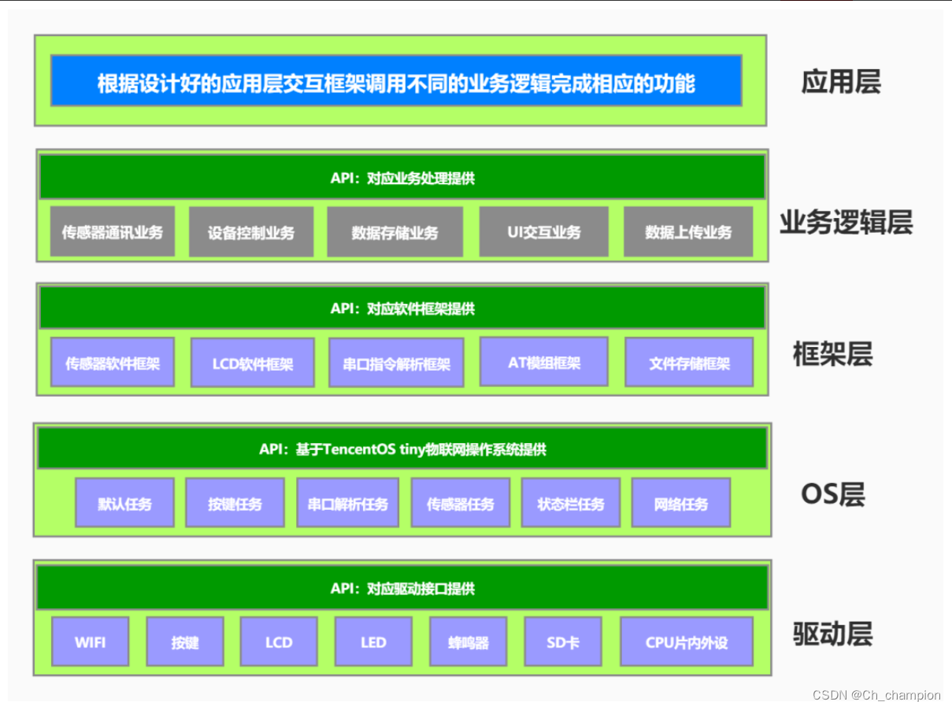Select the LED driver block

tap(372, 642)
